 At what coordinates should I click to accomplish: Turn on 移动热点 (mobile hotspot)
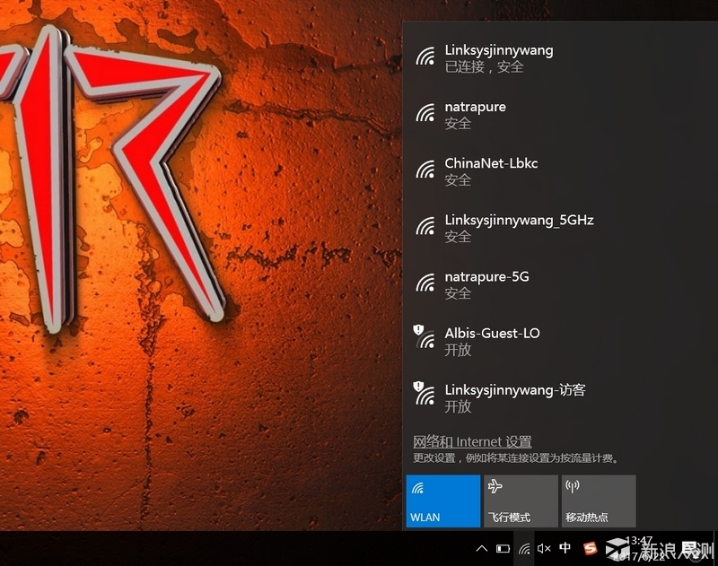click(x=599, y=501)
